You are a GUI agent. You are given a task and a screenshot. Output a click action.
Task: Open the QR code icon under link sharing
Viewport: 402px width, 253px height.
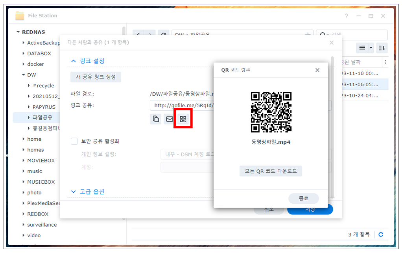coord(183,119)
